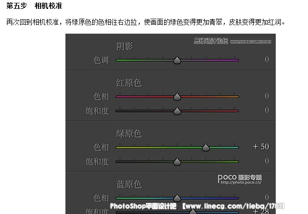308x214 pixels.
Task: Click the red primary saturation value 0
Action: point(266,110)
